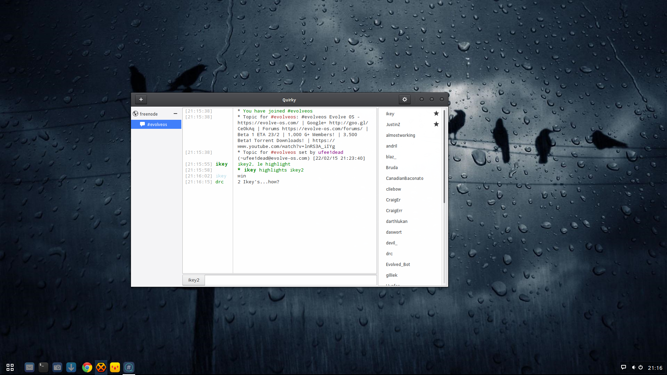Launch Google Chrome from the panel
The height and width of the screenshot is (375, 667).
click(x=87, y=367)
